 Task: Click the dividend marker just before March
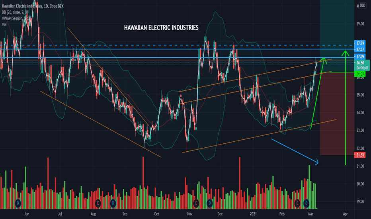[x=307, y=203]
